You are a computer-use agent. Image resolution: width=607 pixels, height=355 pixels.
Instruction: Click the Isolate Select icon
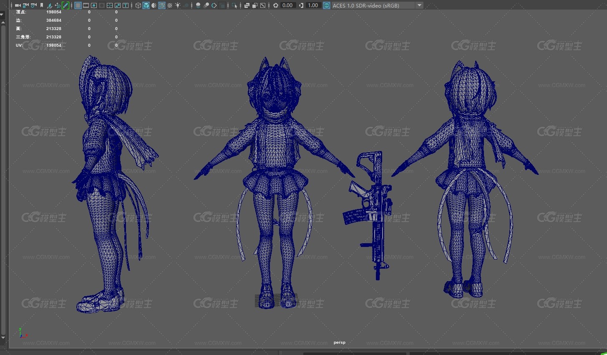tap(234, 5)
